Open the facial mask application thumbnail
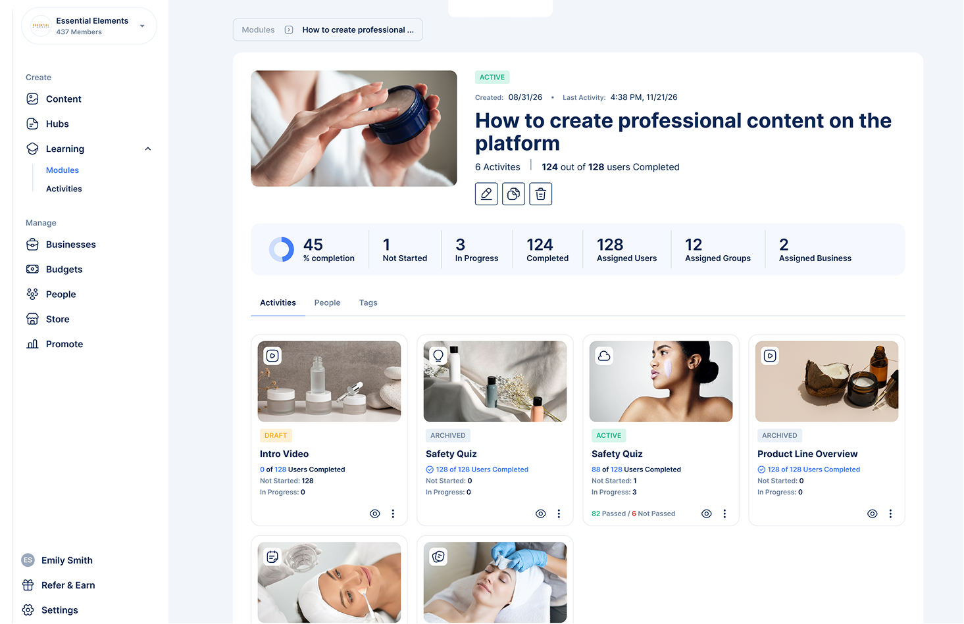Viewport: 964px width, 624px height. tap(329, 582)
